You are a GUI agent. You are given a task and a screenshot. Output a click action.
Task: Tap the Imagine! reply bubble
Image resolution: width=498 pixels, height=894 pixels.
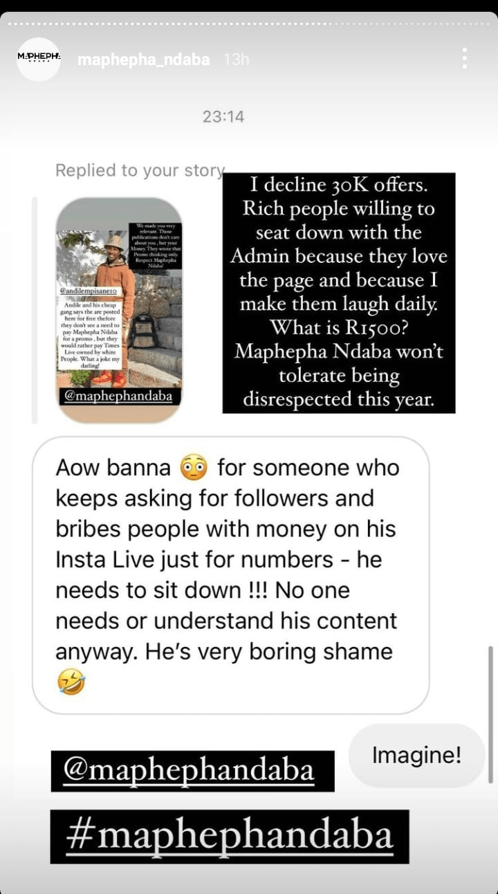416,756
